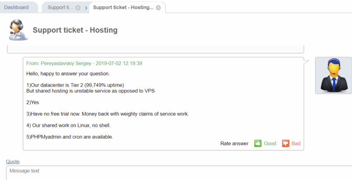
Task: Close the Support ticket - Hosting tab
Action: pos(158,7)
